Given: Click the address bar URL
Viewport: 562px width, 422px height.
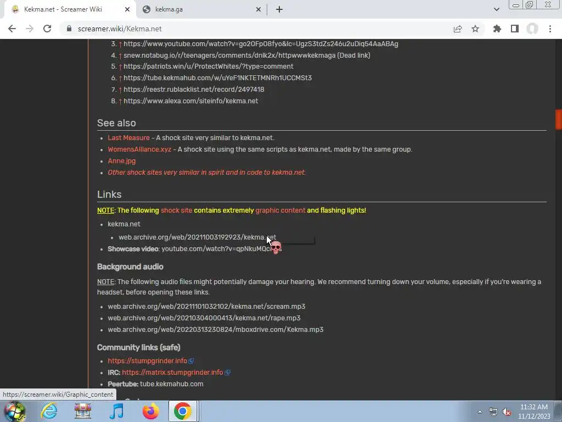Looking at the screenshot, I should [x=120, y=29].
